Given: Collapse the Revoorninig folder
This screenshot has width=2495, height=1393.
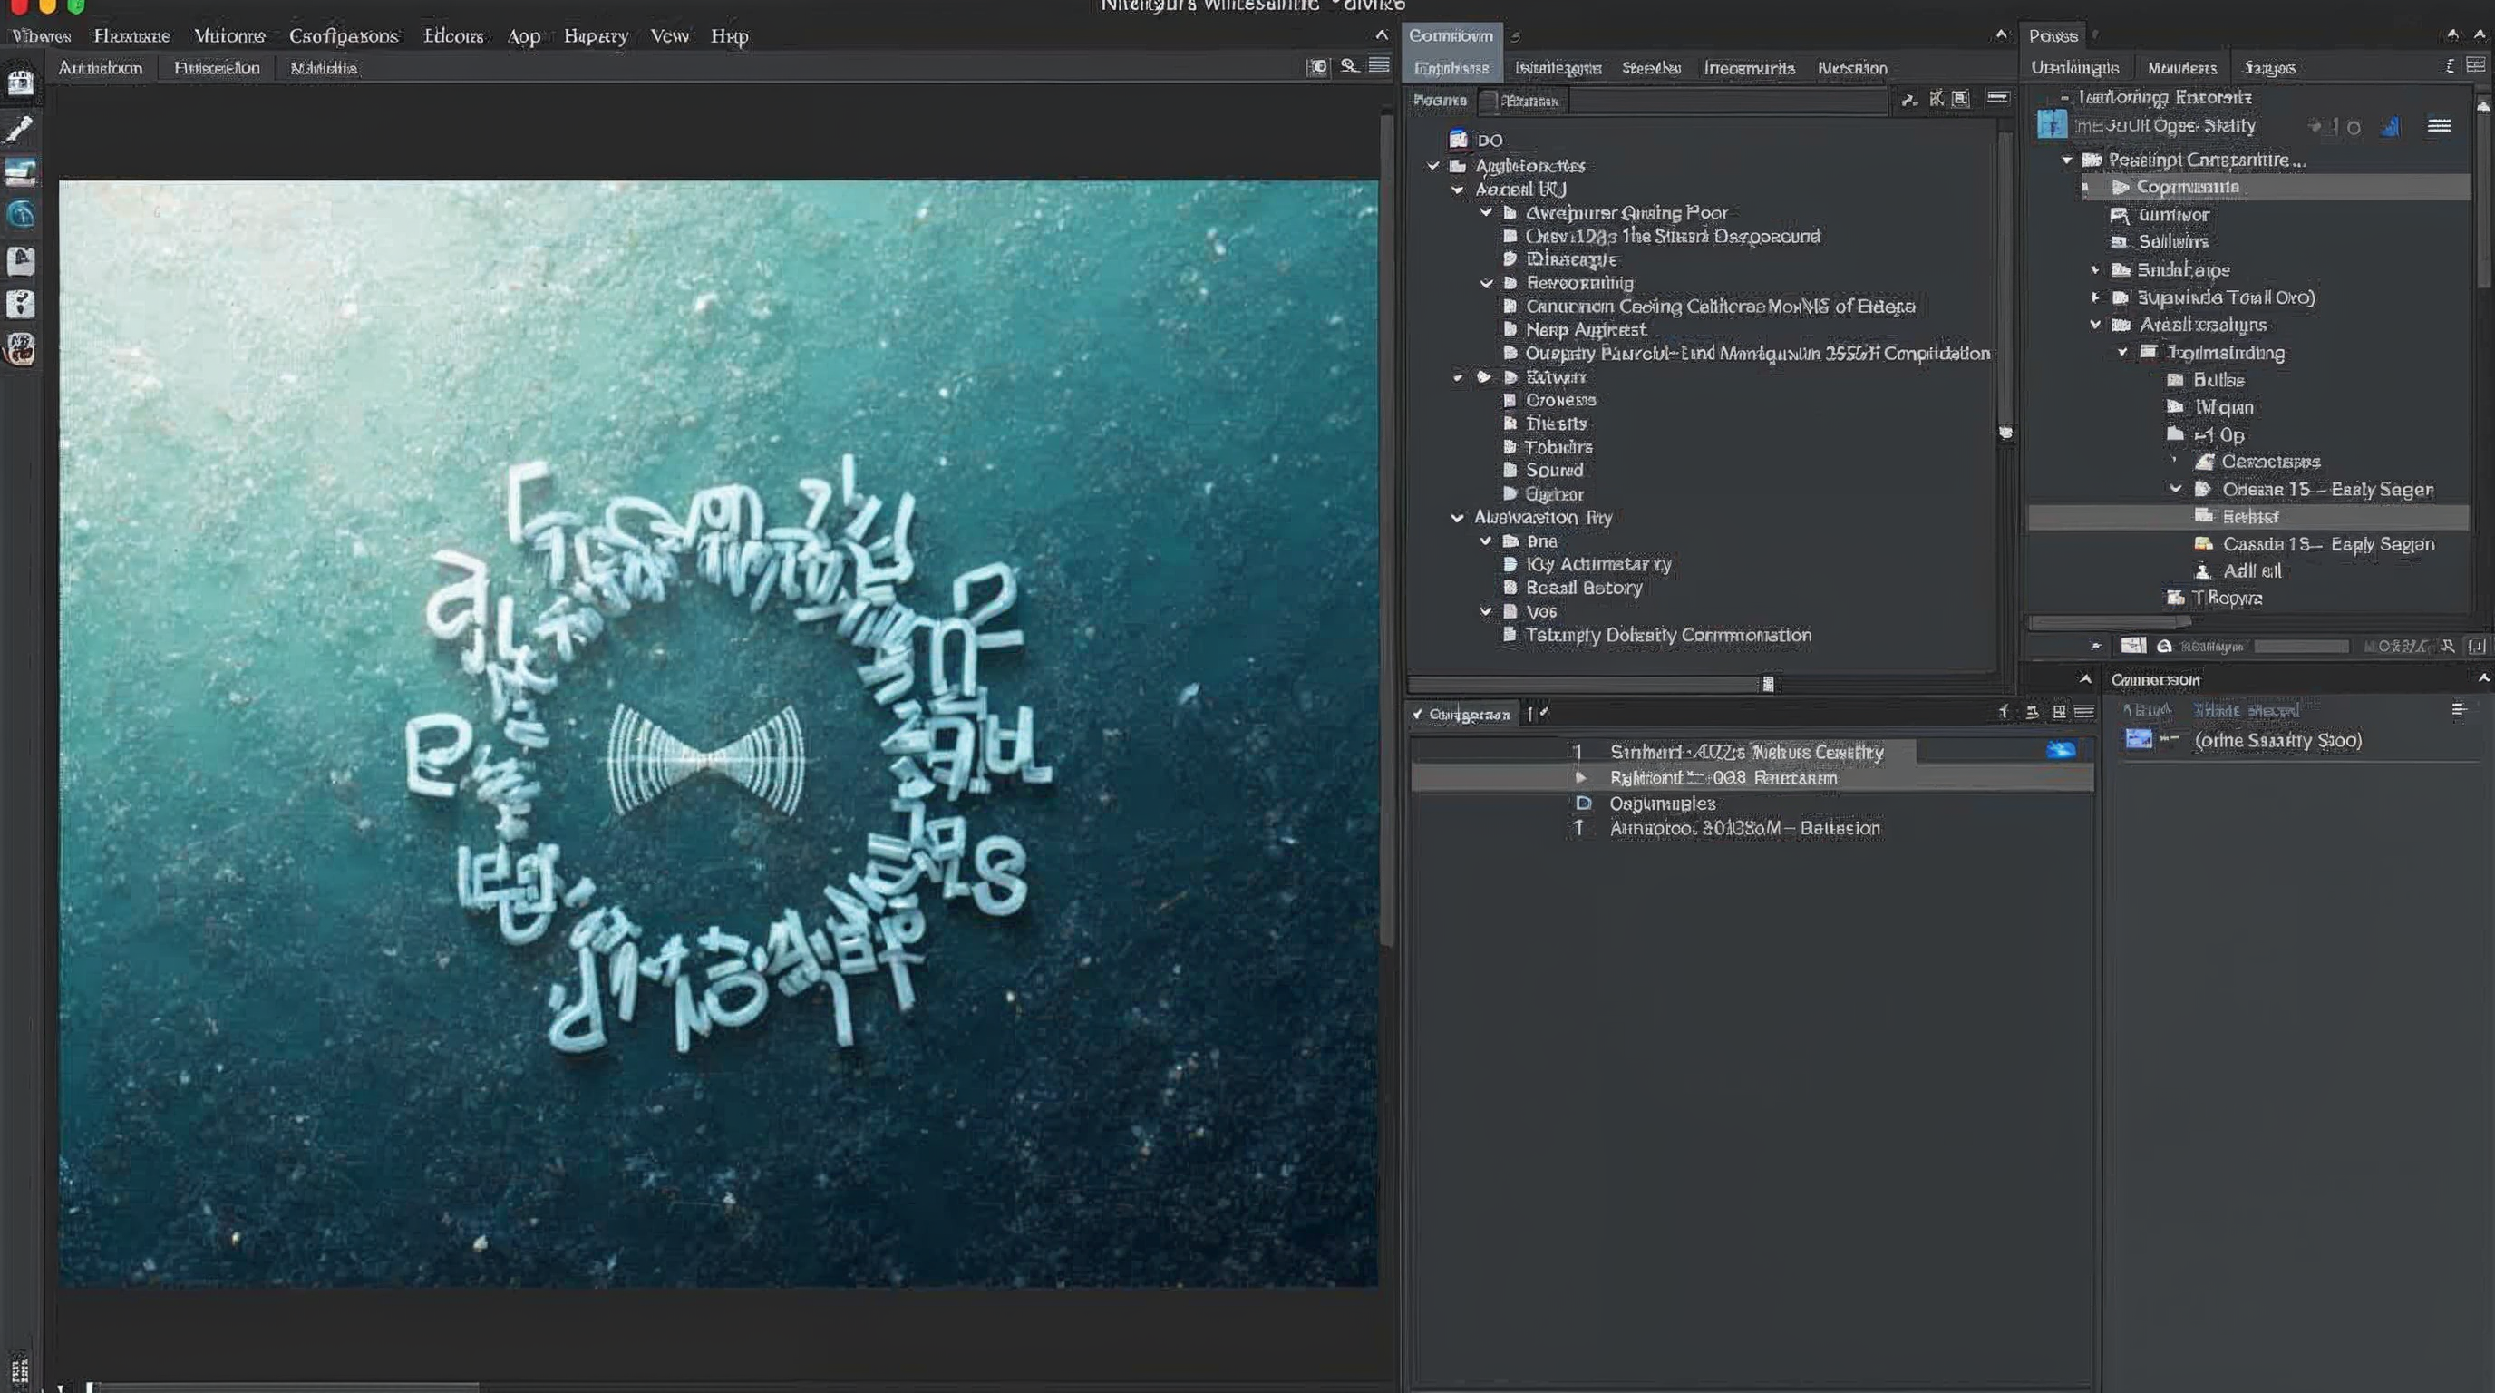Looking at the screenshot, I should tap(1486, 283).
